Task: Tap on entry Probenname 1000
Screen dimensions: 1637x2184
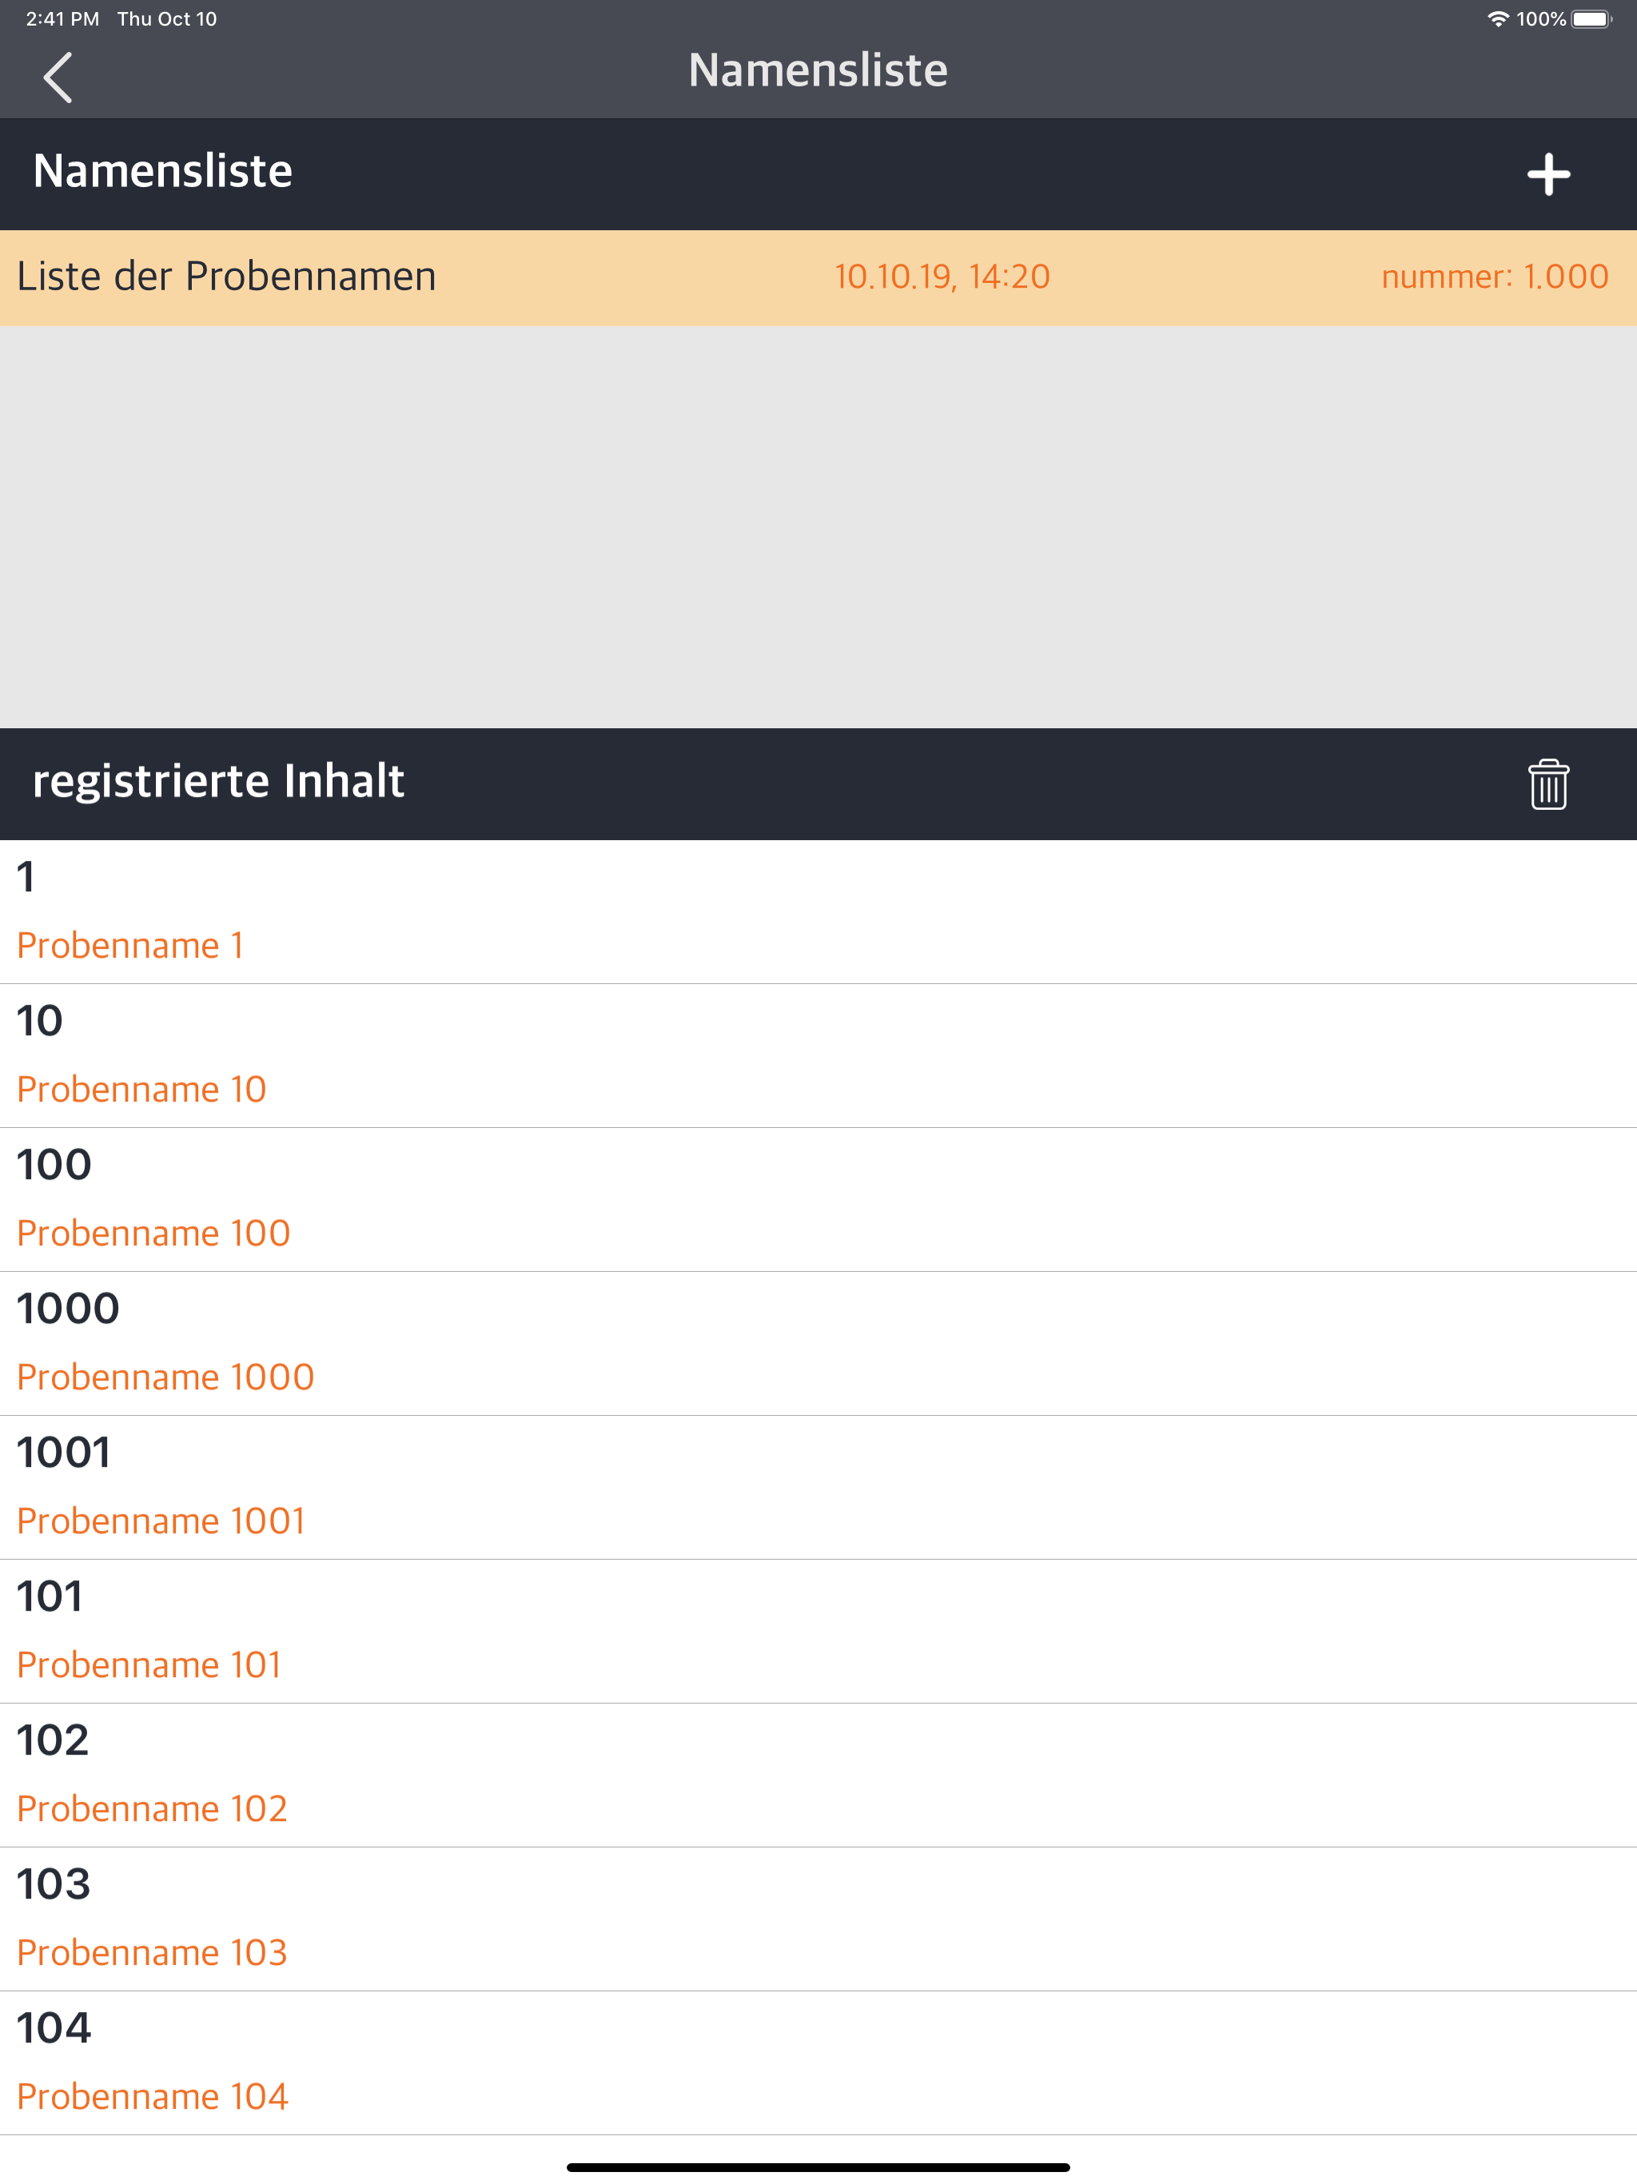Action: [x=818, y=1343]
